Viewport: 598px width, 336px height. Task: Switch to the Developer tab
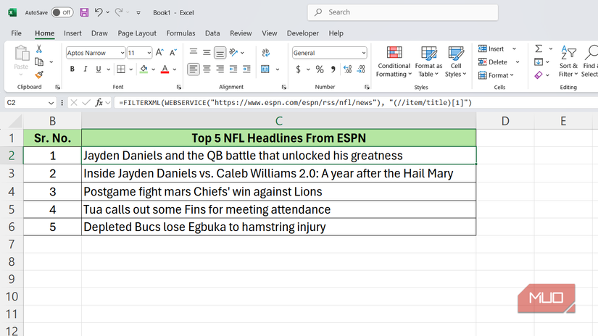coord(303,33)
